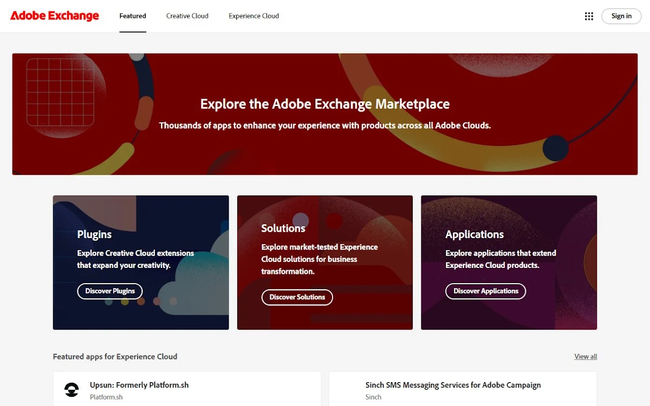Open the app switcher grid icon

pos(589,16)
